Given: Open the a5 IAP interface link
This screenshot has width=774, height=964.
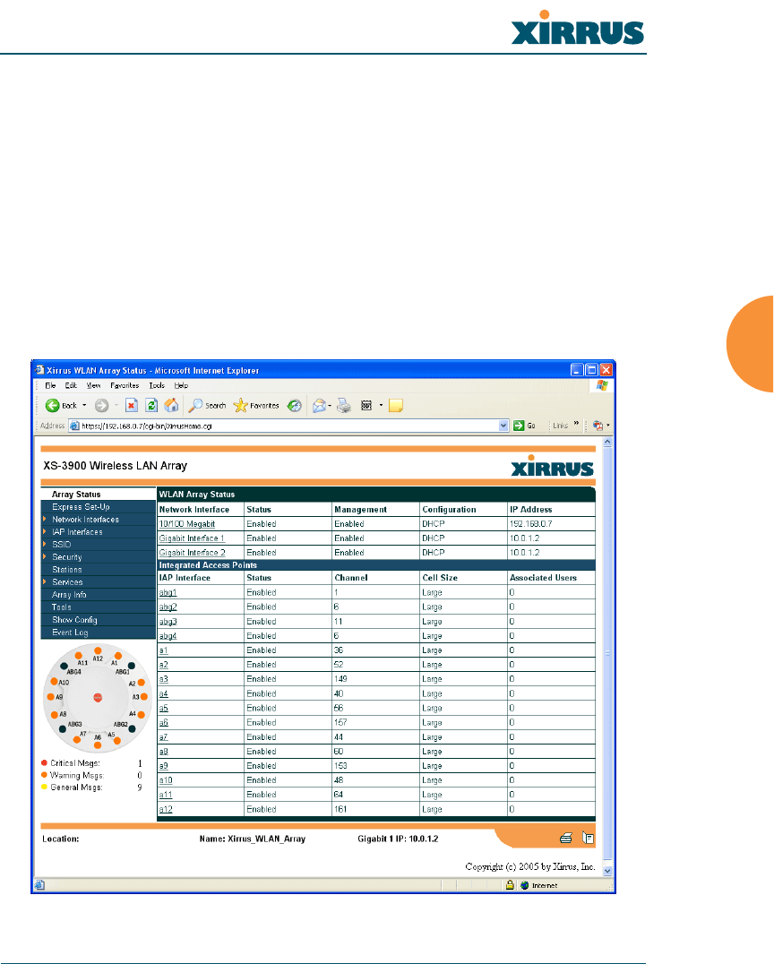Looking at the screenshot, I should (164, 709).
